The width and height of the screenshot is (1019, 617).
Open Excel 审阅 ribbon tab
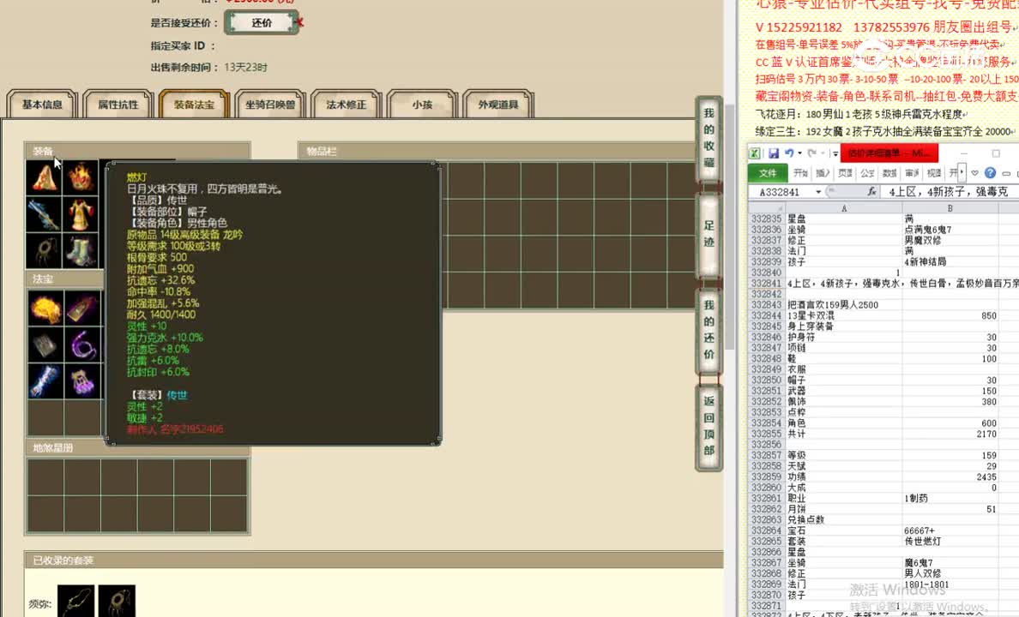(911, 173)
